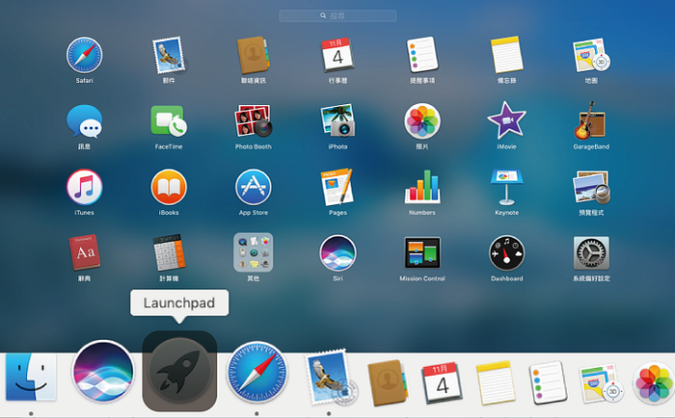Click the Launchpad rocket in the Dock
The width and height of the screenshot is (675, 418).
pyautogui.click(x=179, y=371)
